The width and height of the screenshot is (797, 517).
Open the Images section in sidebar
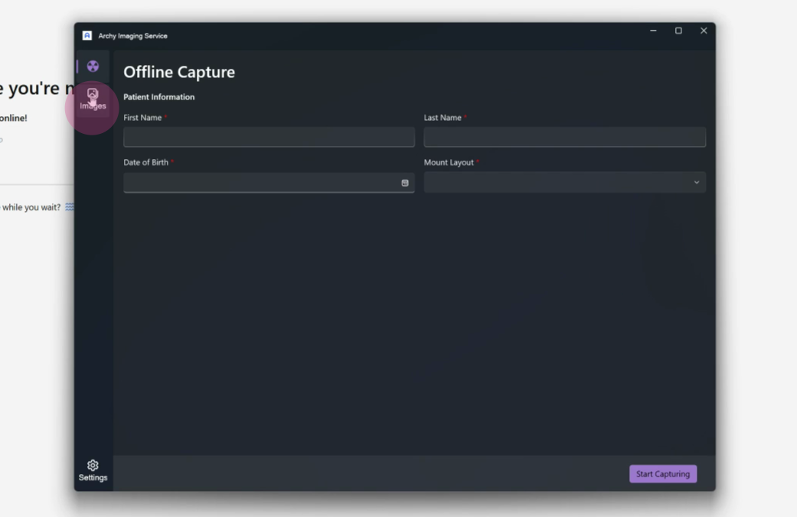[x=93, y=99]
